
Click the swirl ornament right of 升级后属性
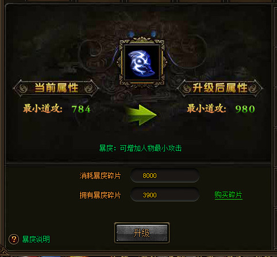tap(253, 88)
